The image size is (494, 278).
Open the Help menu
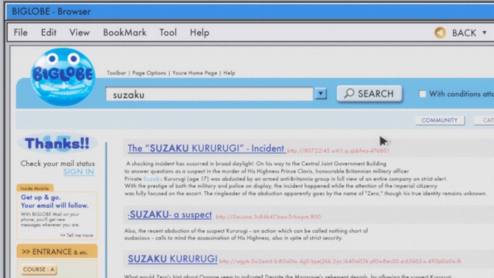pos(199,33)
